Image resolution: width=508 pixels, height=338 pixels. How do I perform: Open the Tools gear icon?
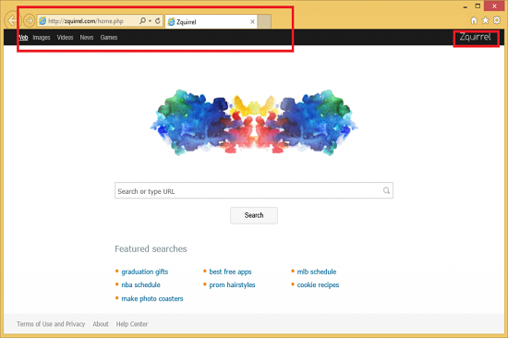coord(496,20)
